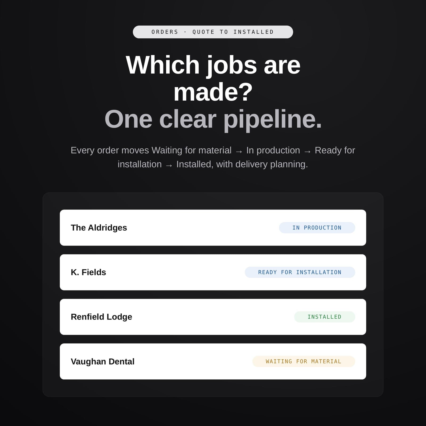
Task: Open the K. Fields order row
Action: click(x=213, y=272)
